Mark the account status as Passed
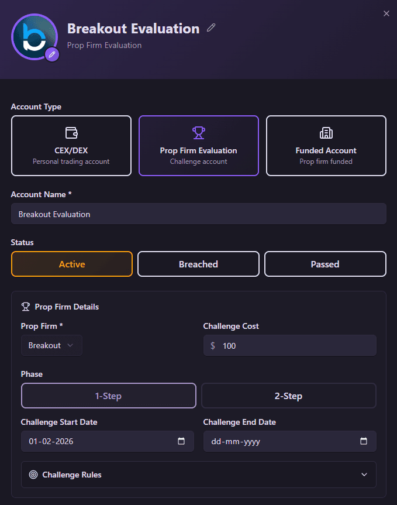This screenshot has height=505, width=397. 325,264
